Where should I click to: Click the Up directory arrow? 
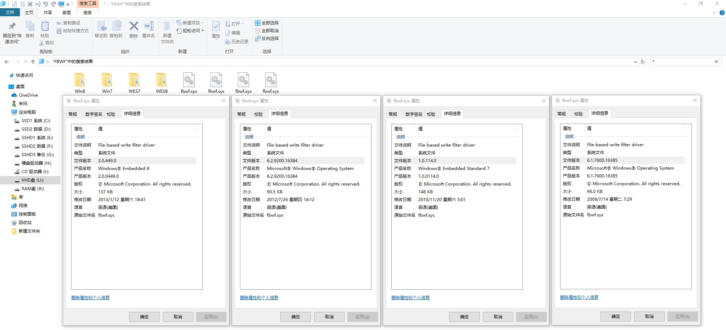33,62
